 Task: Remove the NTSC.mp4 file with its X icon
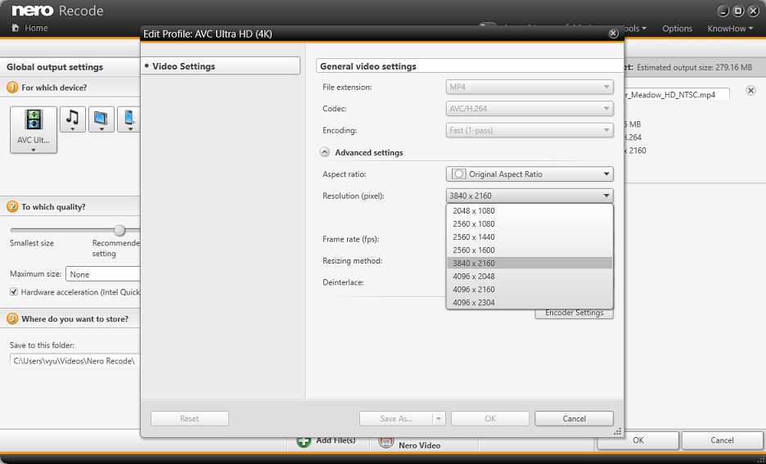tap(750, 91)
